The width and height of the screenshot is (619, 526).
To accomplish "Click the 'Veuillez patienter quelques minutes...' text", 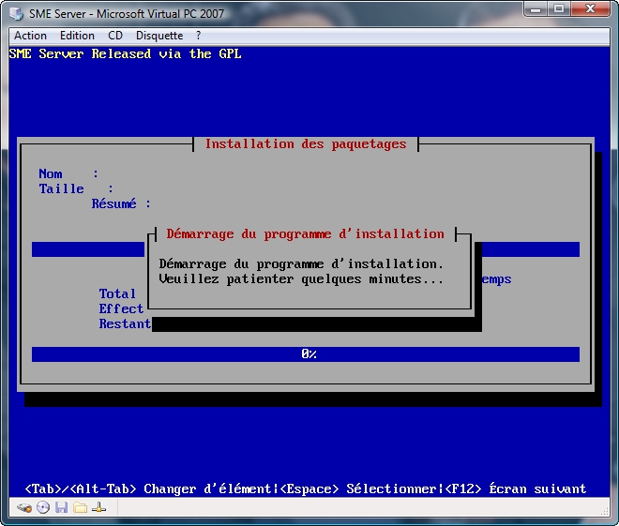I will 301,279.
